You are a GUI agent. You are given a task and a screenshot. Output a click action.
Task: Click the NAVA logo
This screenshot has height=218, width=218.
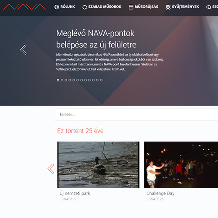(x=24, y=7)
